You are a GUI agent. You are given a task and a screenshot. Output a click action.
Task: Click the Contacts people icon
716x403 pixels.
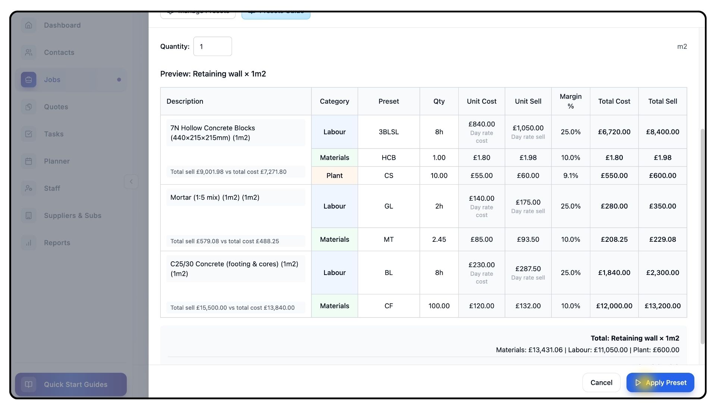click(x=29, y=53)
